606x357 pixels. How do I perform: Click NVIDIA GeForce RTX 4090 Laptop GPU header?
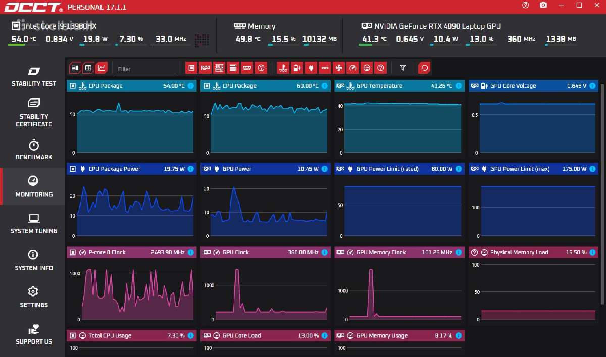431,26
